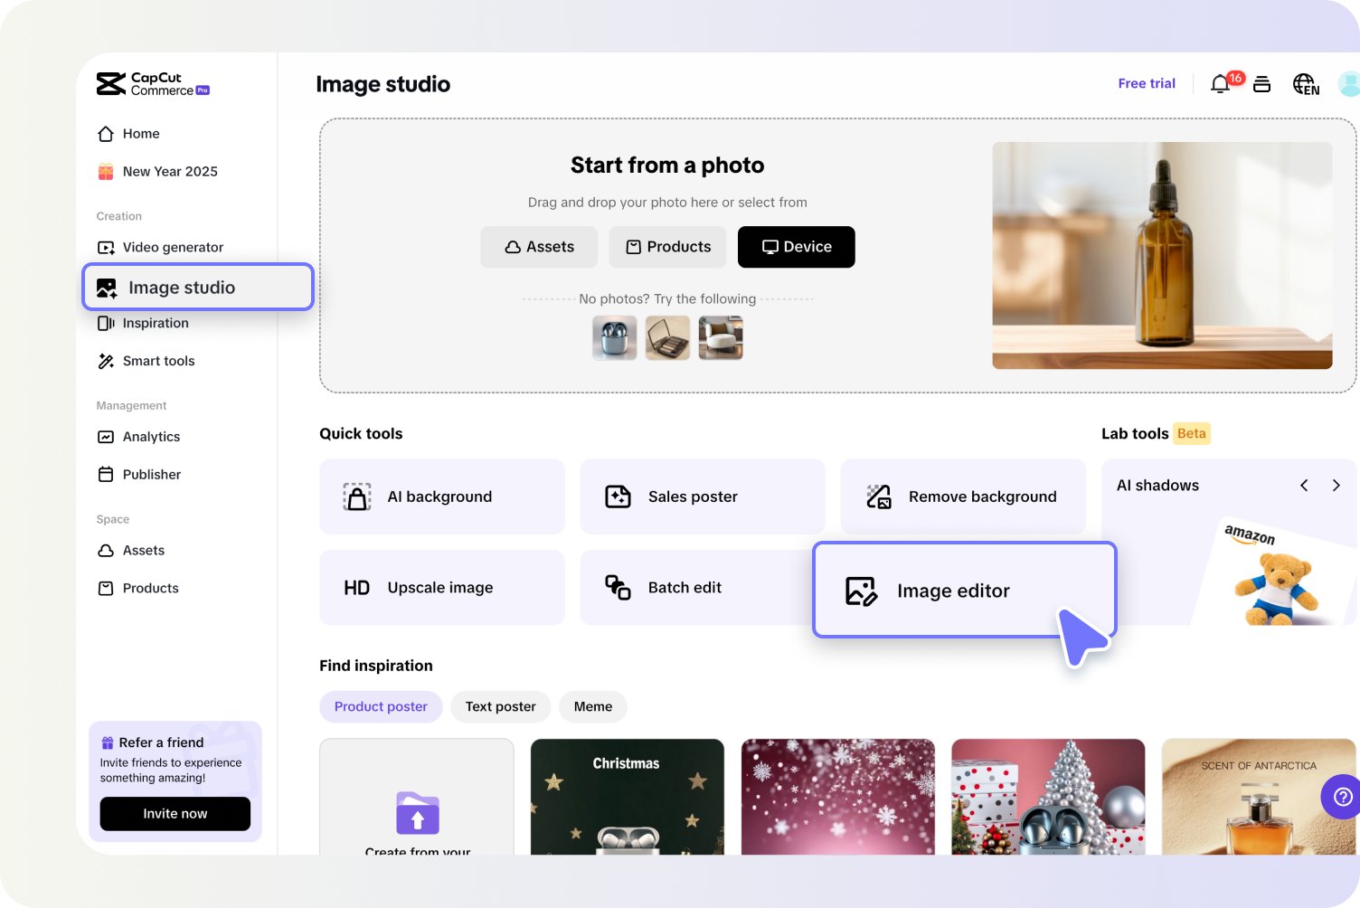Open the notifications bell with 16 alerts

pos(1219,83)
